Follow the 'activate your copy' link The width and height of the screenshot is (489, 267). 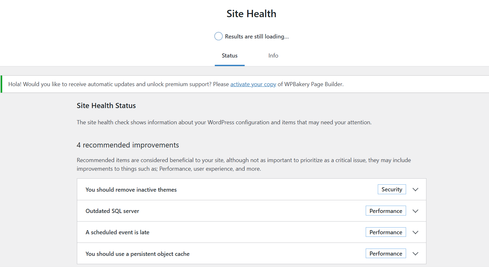coord(253,84)
